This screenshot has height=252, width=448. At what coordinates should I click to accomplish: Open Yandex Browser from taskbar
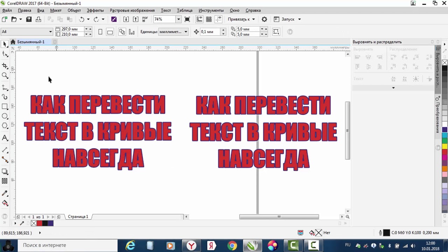[x=191, y=245]
